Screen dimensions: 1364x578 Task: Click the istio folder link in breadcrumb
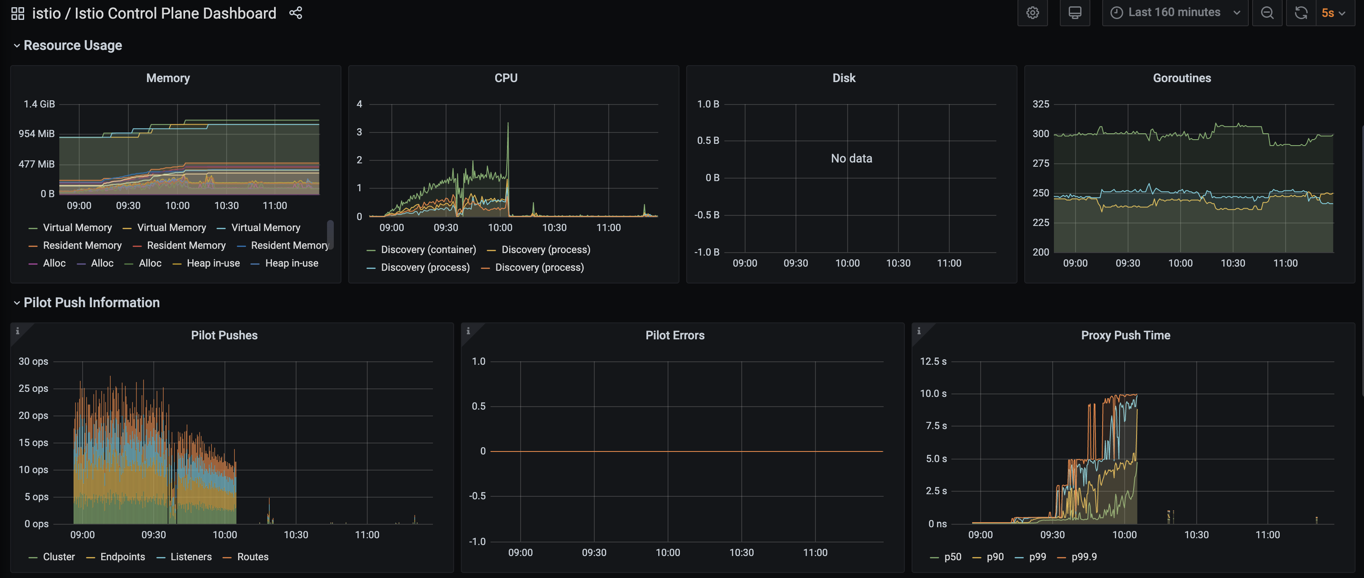coord(46,13)
